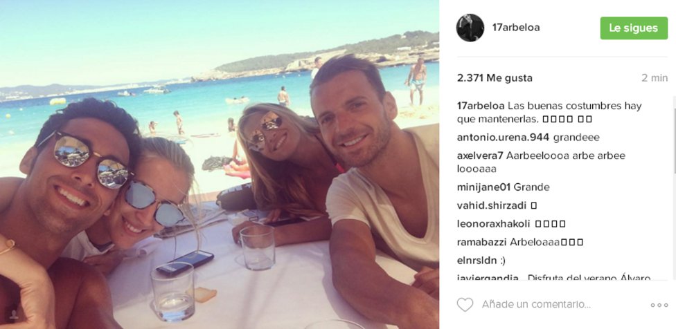Open the 17arbeloa profile avatar
676x329 pixels.
click(470, 28)
